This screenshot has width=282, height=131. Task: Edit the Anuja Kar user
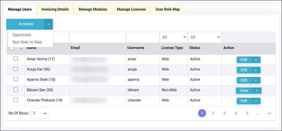244,70
